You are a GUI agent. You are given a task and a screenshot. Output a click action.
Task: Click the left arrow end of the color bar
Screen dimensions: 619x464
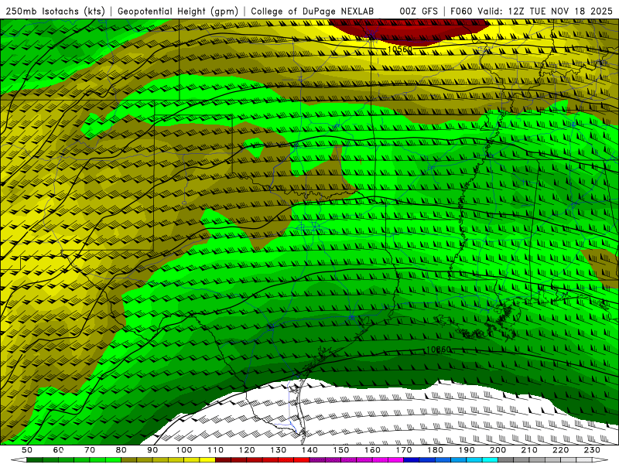click(x=19, y=460)
